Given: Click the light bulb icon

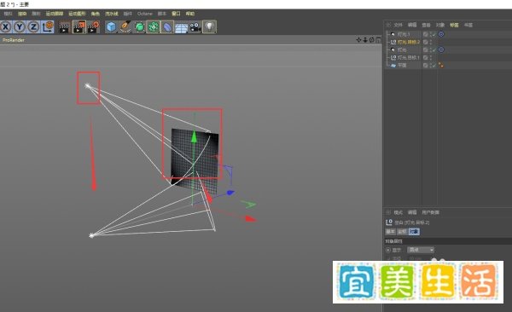Looking at the screenshot, I should pos(209,27).
